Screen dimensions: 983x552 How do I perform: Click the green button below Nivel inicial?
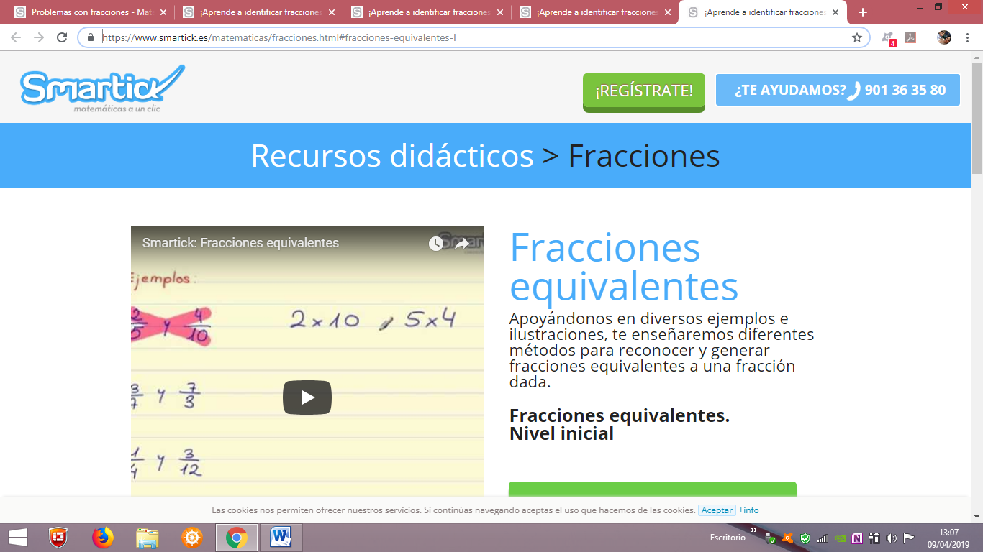point(653,489)
